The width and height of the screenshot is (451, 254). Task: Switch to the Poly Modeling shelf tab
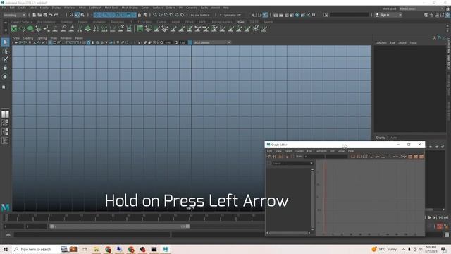[46, 22]
